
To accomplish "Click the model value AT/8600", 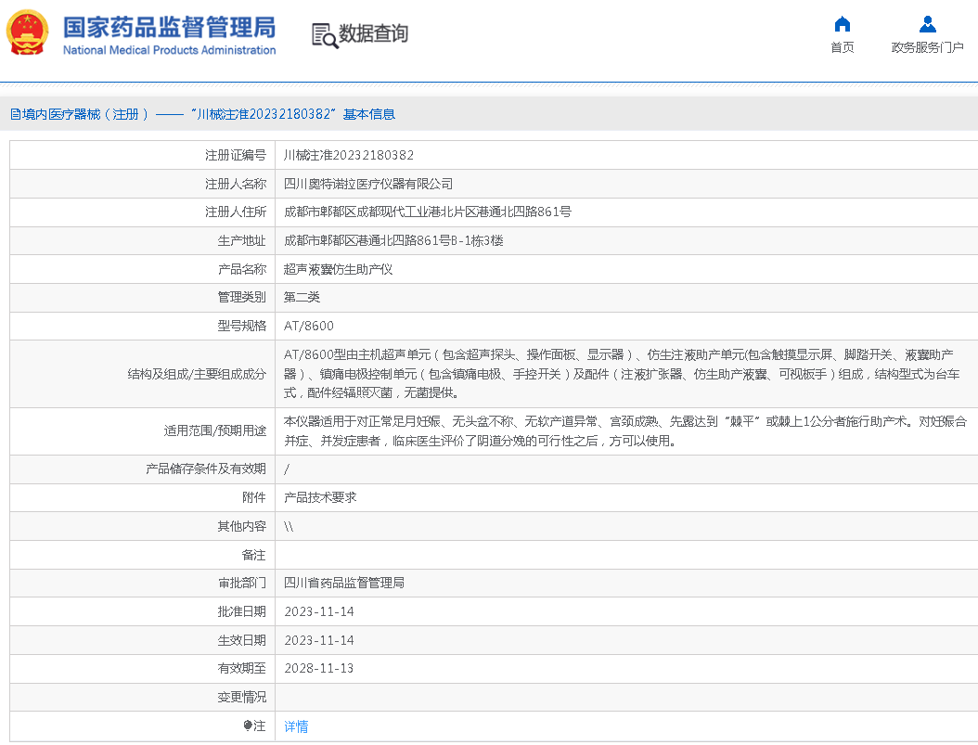I will coord(309,326).
